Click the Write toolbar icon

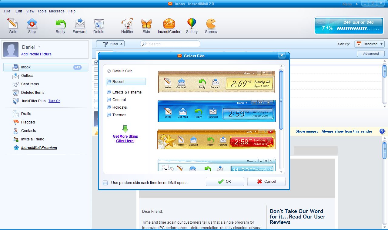13,26
